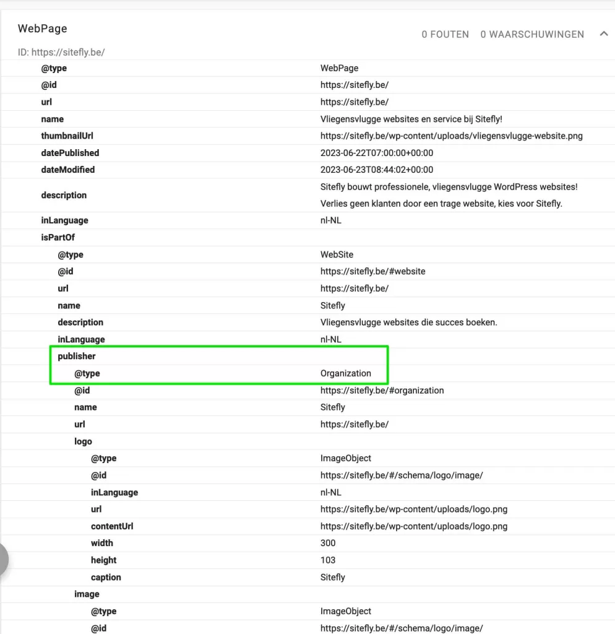Collapse the isPartOf property group
The height and width of the screenshot is (634, 615).
click(x=58, y=237)
